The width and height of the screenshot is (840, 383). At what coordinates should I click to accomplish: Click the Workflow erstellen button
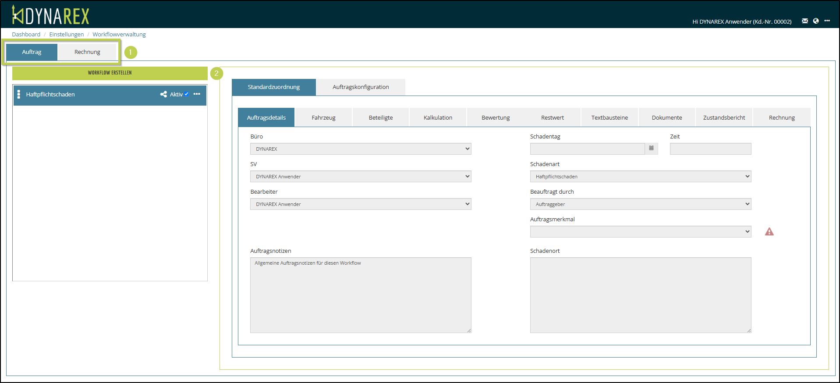pyautogui.click(x=110, y=73)
